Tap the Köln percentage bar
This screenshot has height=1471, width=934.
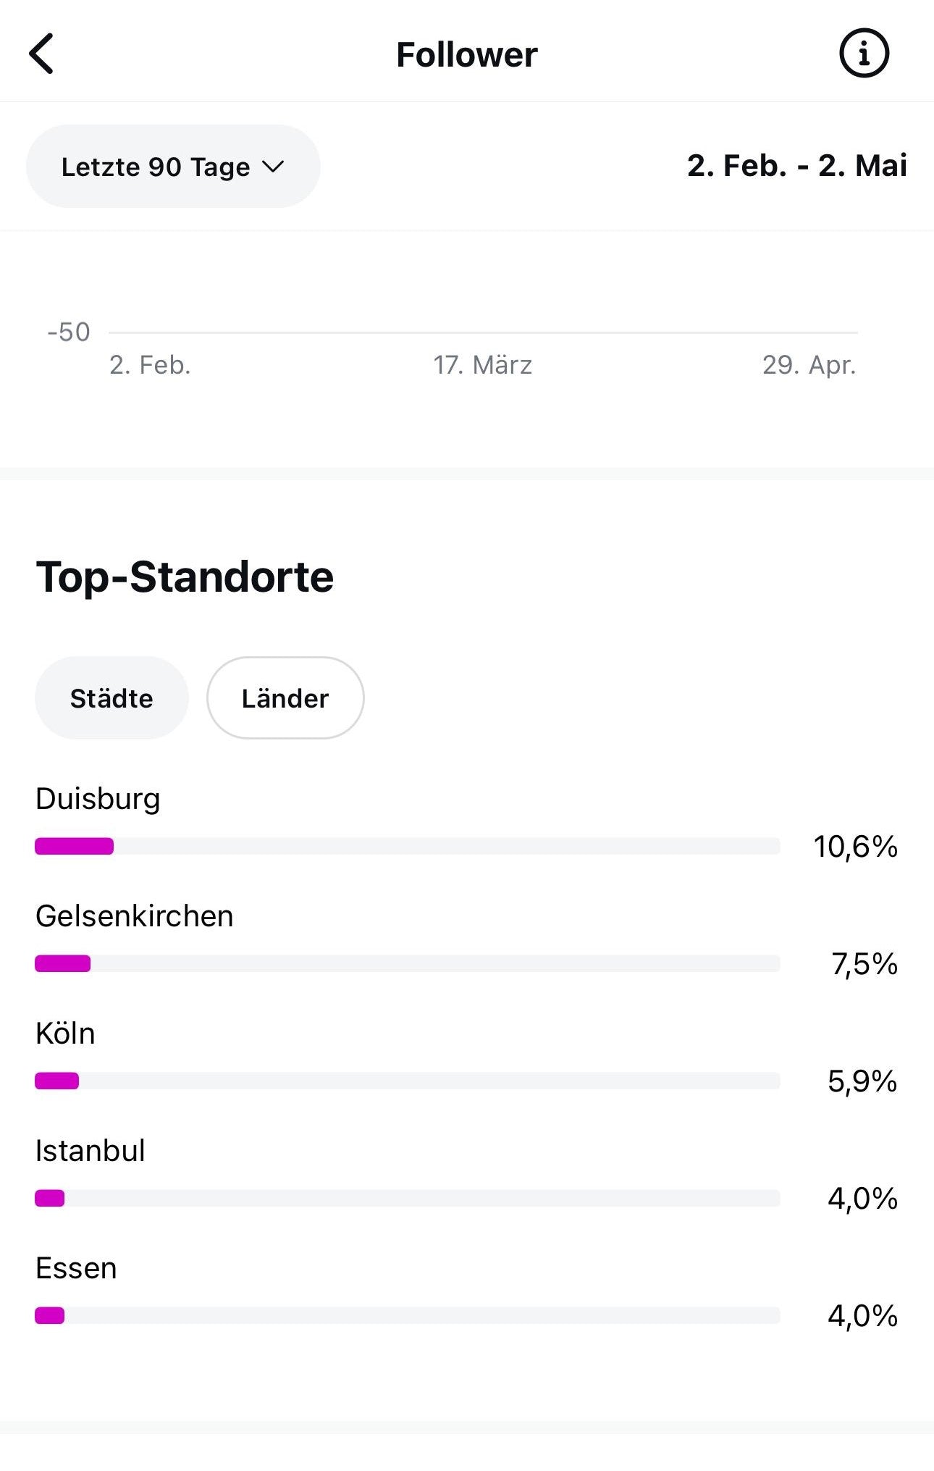407,1081
